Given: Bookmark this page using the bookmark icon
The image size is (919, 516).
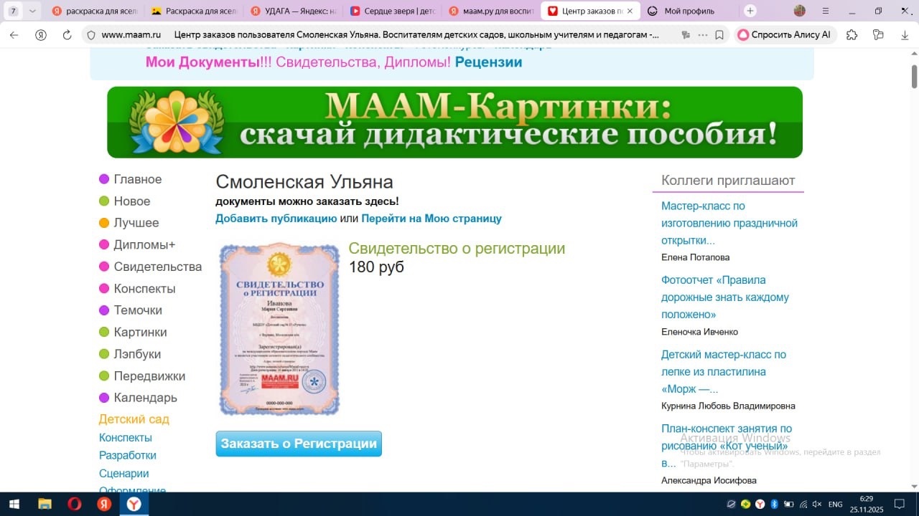Looking at the screenshot, I should (719, 35).
